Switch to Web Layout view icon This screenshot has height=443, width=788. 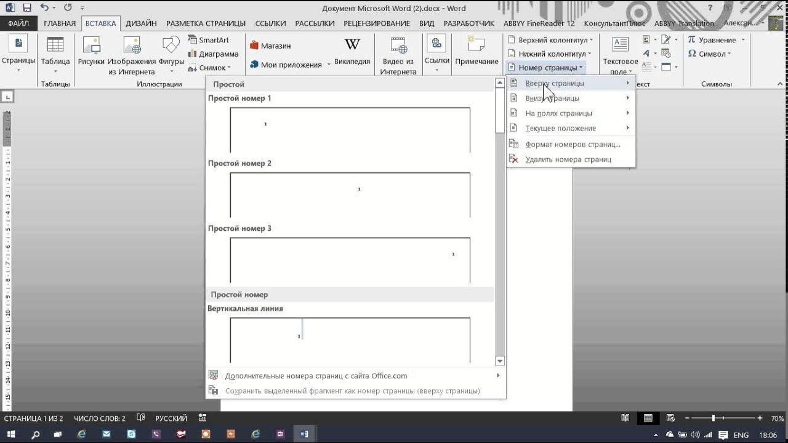coord(670,418)
